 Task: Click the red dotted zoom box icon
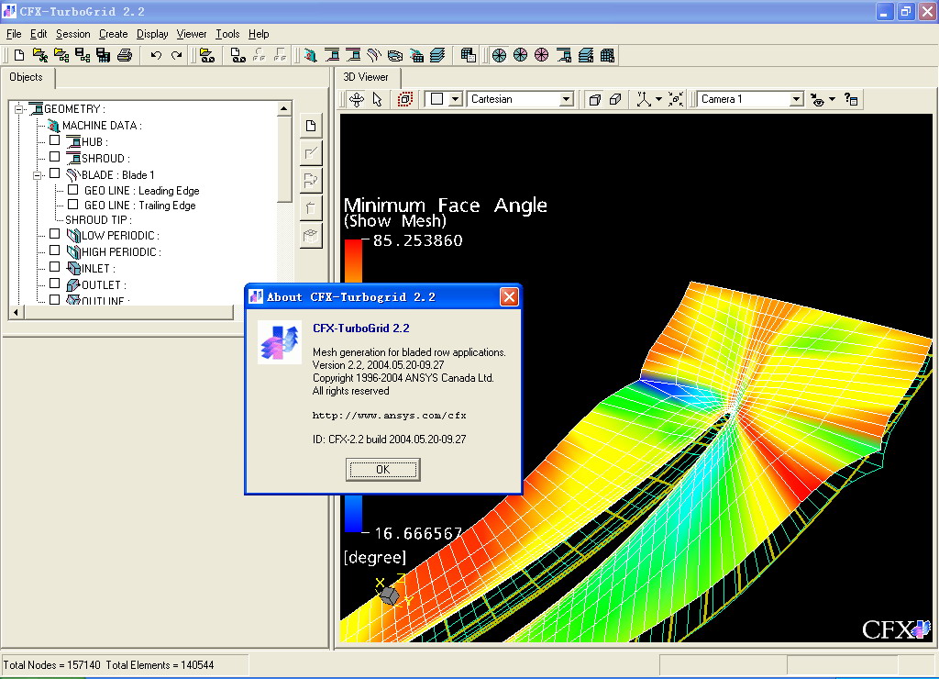[x=405, y=99]
